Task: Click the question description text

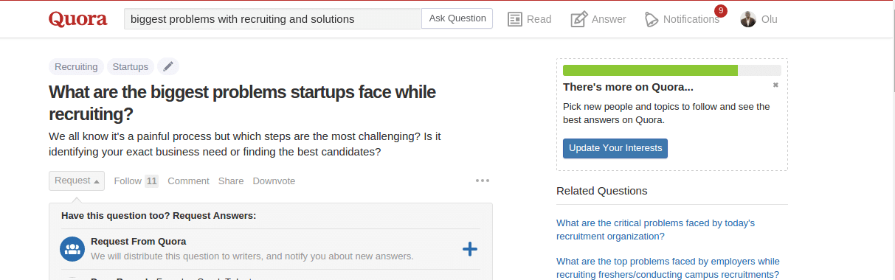Action: (x=244, y=144)
